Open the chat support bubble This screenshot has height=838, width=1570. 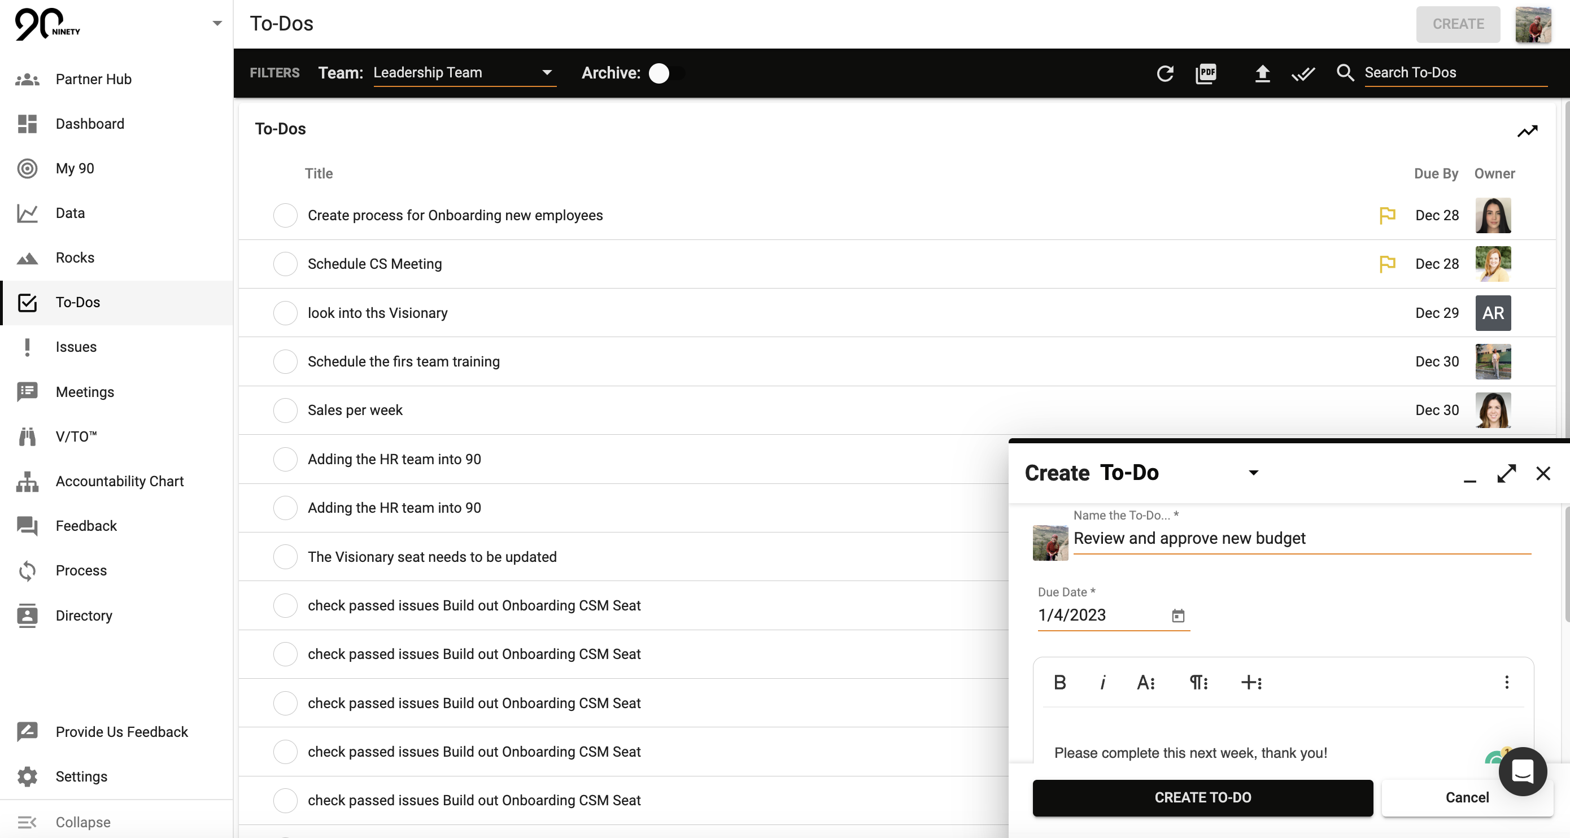pos(1522,771)
